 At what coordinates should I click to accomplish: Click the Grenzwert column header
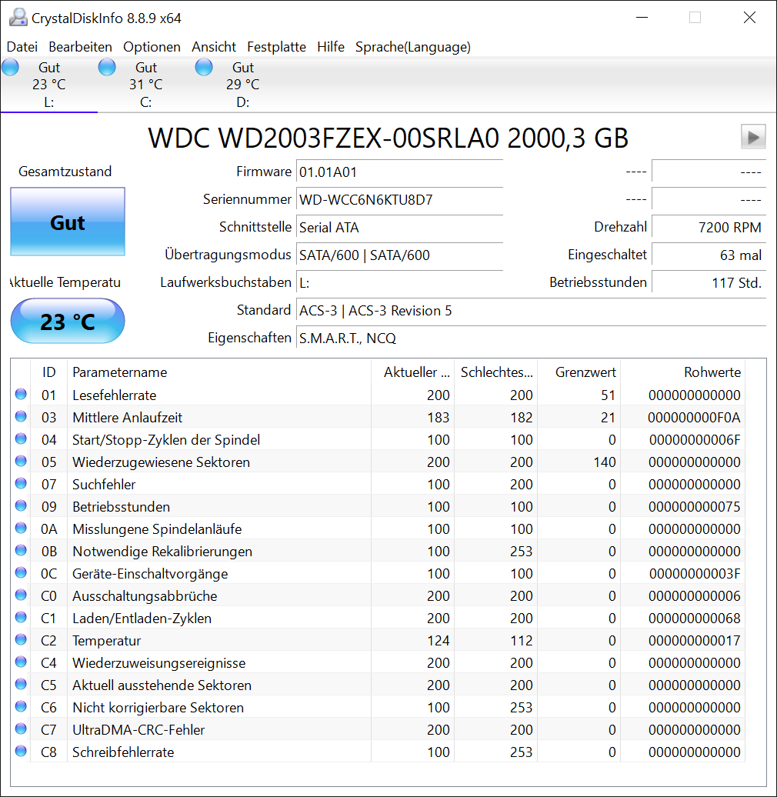[x=579, y=372]
